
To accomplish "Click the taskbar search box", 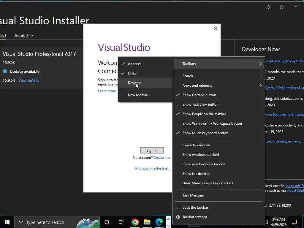I will (57, 222).
